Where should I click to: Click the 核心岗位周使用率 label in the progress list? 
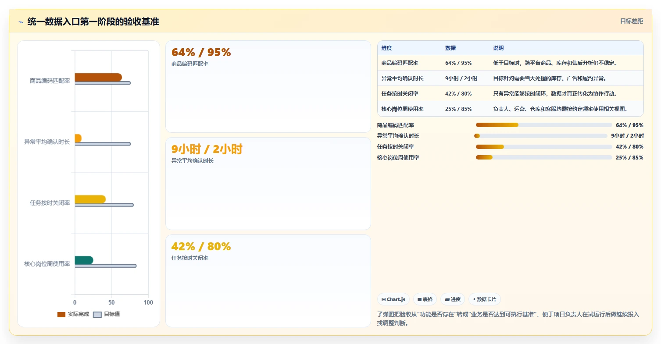398,157
